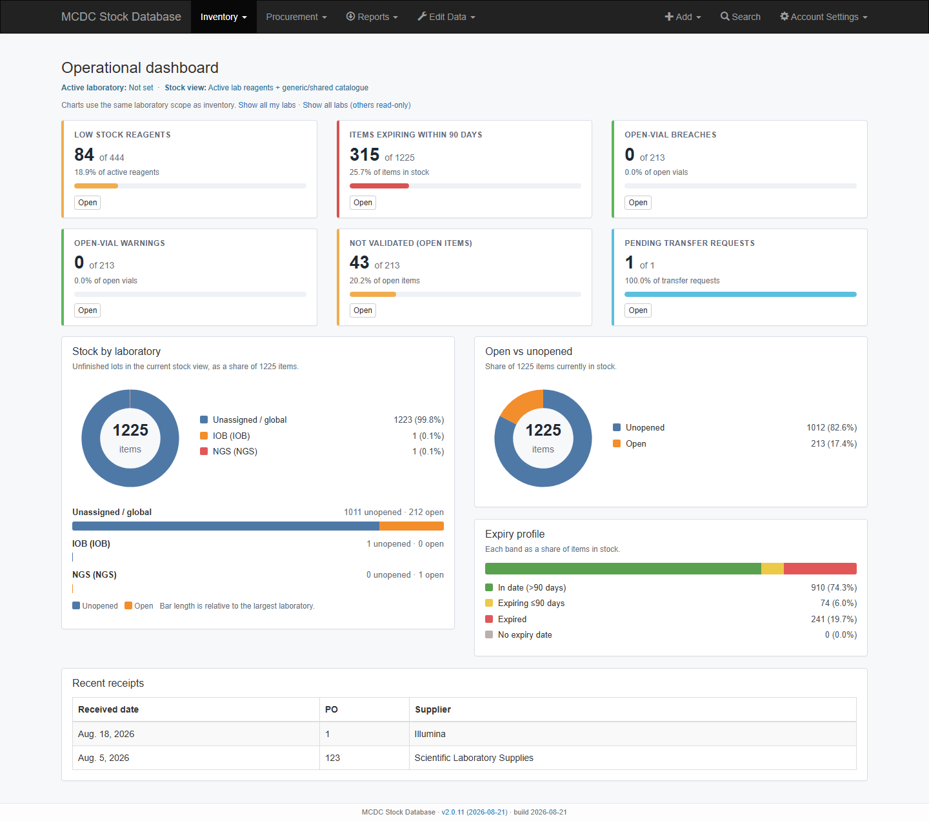Click the PO '123' cell
The image size is (929, 821).
pyautogui.click(x=365, y=758)
